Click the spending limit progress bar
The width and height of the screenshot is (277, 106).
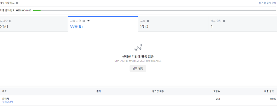[x=154, y=11]
